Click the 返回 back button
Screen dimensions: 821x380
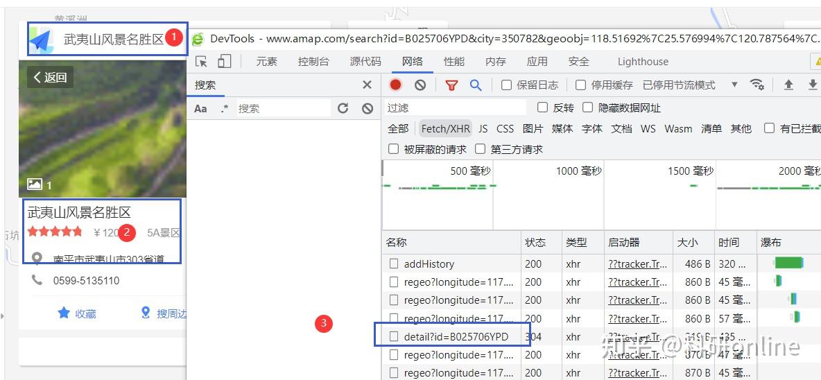click(x=50, y=78)
